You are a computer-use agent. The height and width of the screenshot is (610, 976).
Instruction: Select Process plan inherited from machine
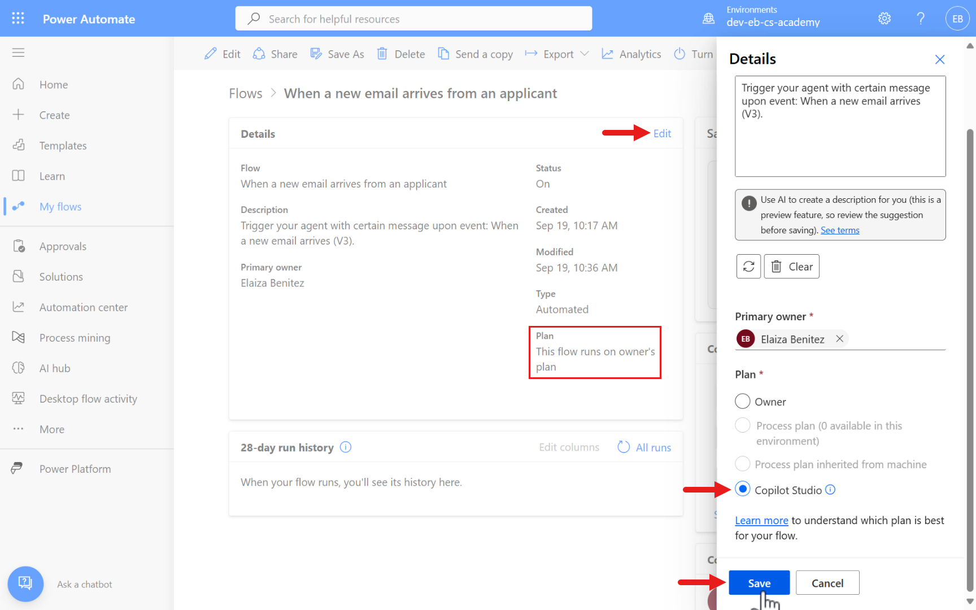click(x=743, y=464)
